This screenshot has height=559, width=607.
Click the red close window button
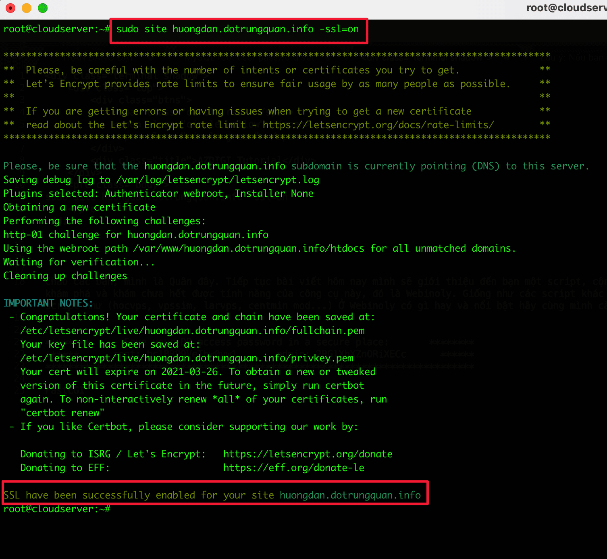point(10,8)
